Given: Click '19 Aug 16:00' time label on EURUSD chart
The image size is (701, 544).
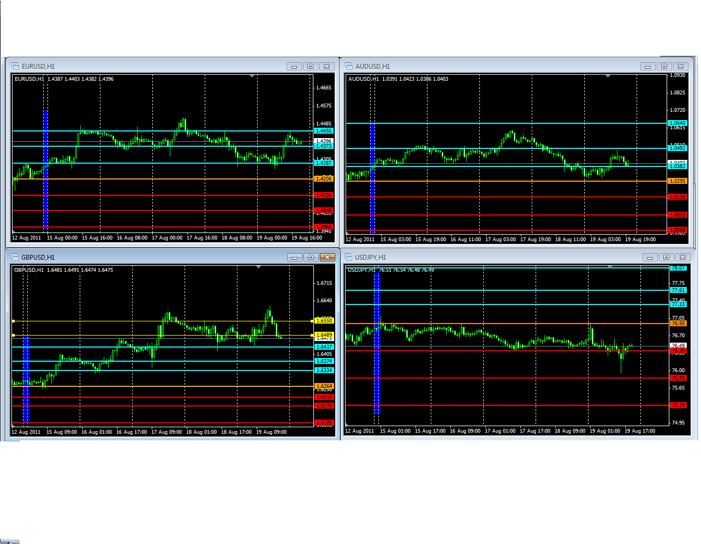Looking at the screenshot, I should [307, 238].
